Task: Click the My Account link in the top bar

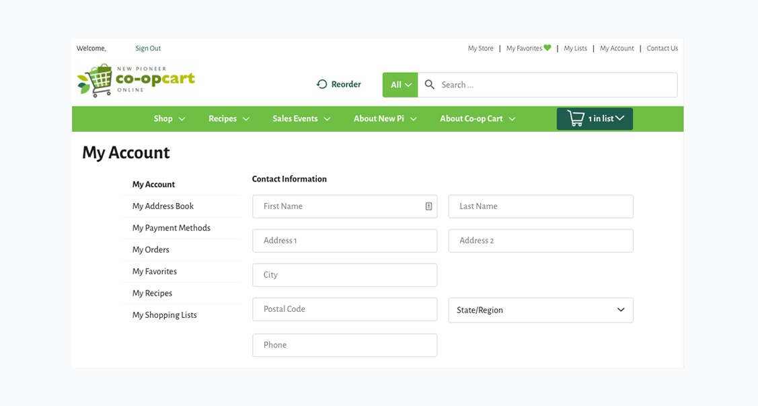Action: [617, 48]
